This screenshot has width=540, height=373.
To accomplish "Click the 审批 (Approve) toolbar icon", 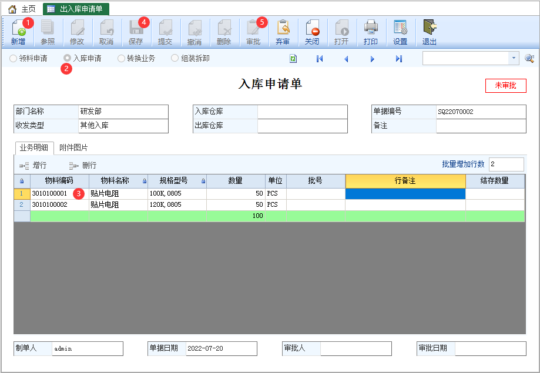I will 253,28.
